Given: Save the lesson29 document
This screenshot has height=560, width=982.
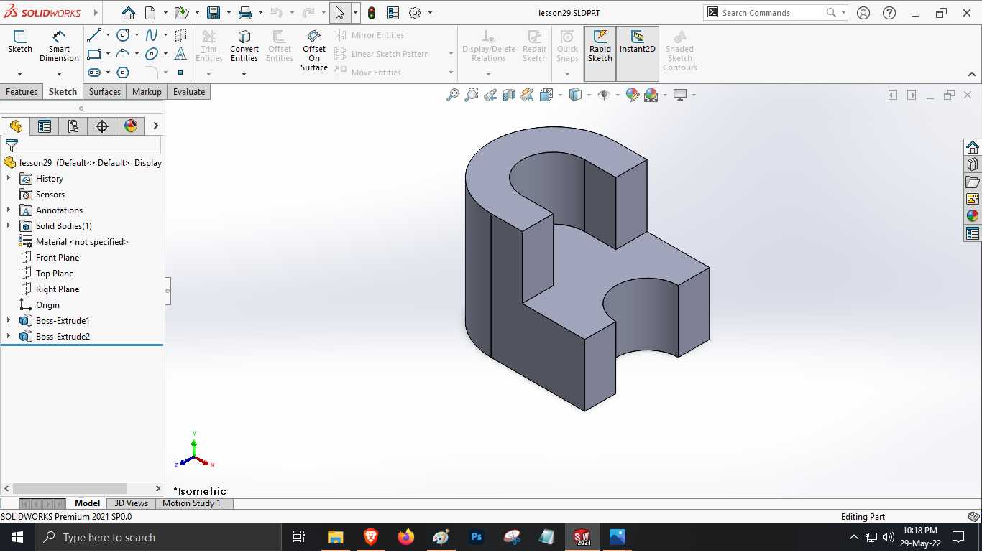Looking at the screenshot, I should pyautogui.click(x=214, y=13).
